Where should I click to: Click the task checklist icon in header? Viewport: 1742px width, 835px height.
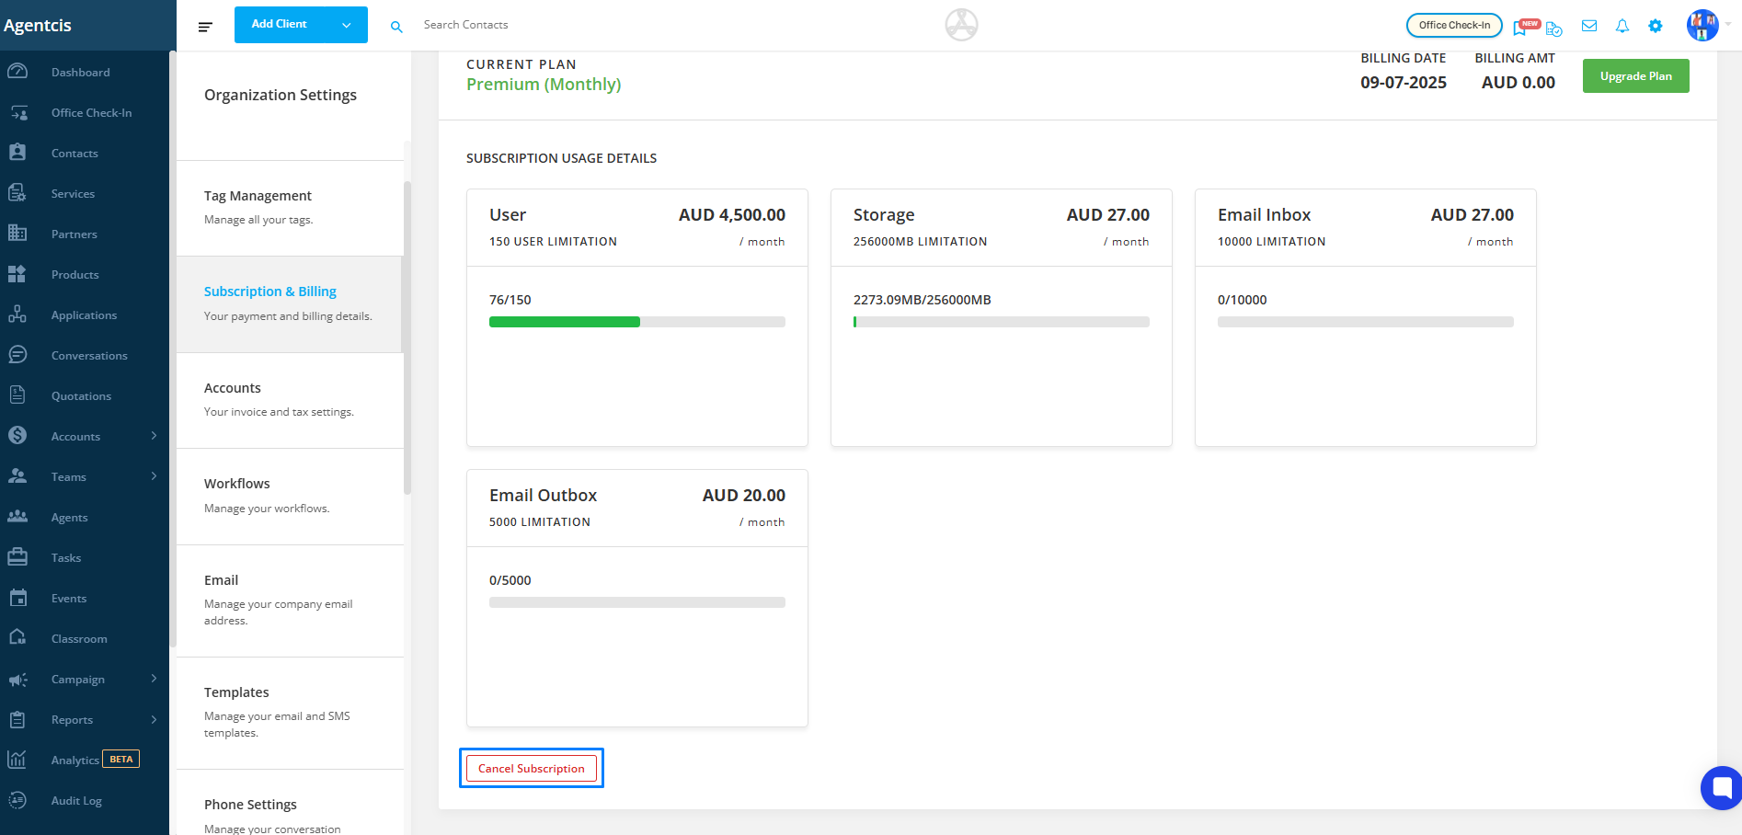click(x=1554, y=29)
